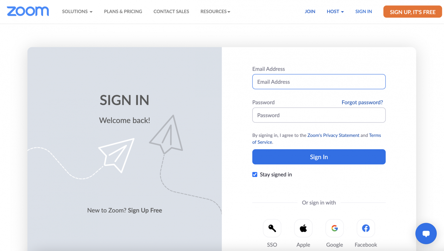
Task: Uncheck the Stay signed in checkbox
Action: [x=255, y=174]
